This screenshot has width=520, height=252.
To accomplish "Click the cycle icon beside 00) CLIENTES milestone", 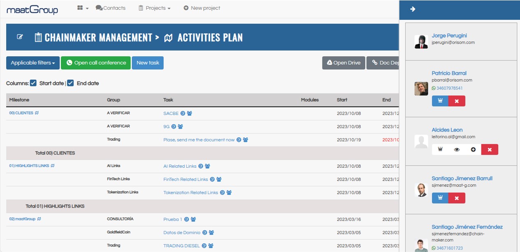I will point(37,113).
